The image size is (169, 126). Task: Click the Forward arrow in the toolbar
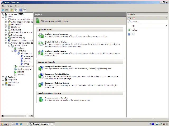tap(7, 10)
